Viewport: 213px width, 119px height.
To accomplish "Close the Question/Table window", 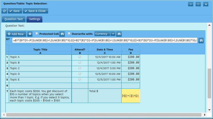I will pos(206,4).
